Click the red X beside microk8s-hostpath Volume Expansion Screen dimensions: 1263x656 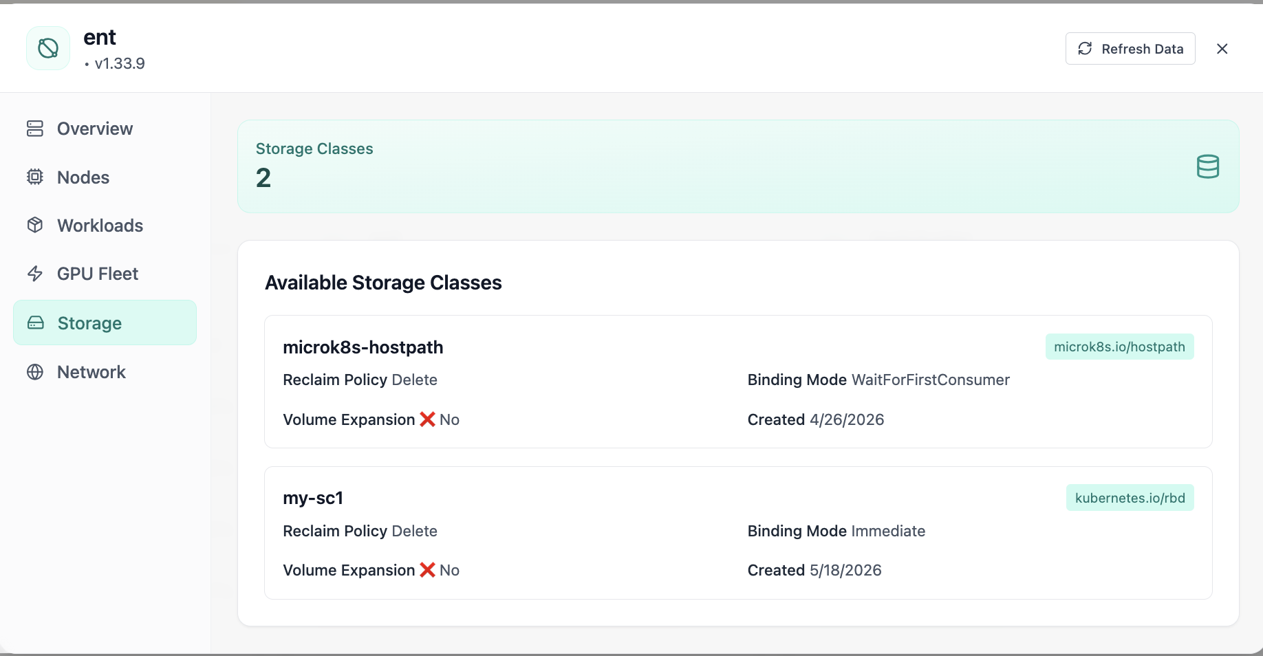[427, 419]
